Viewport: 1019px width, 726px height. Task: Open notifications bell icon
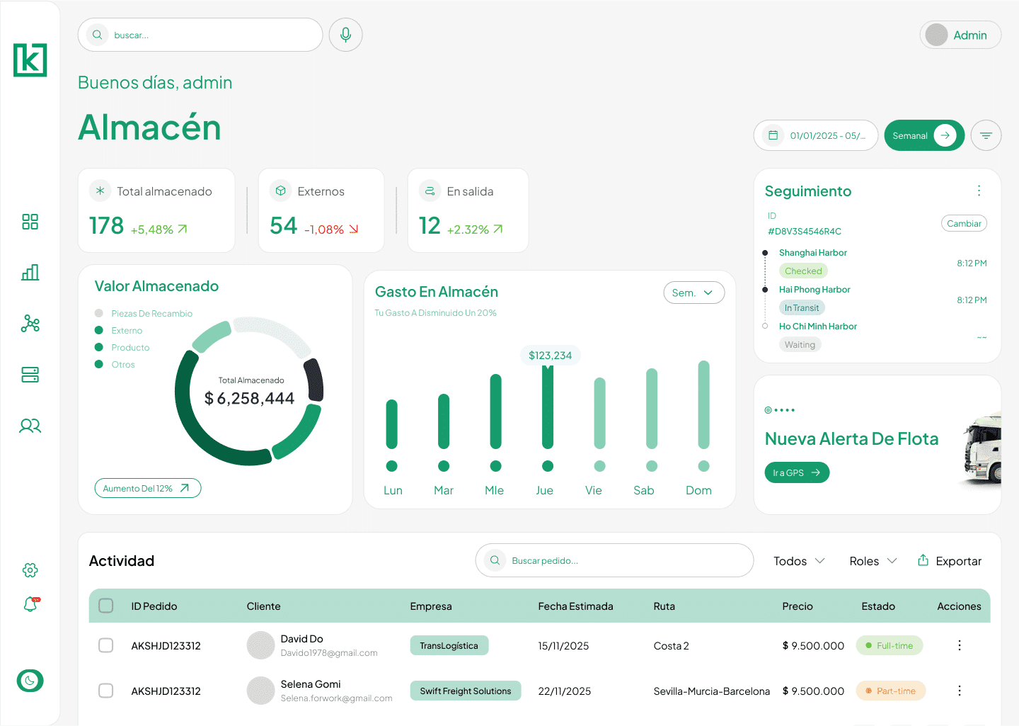click(x=30, y=604)
